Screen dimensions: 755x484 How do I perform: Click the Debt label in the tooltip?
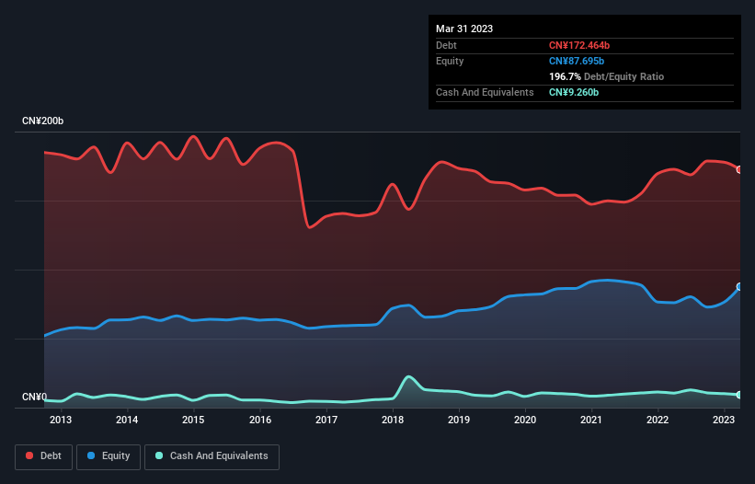(x=446, y=45)
